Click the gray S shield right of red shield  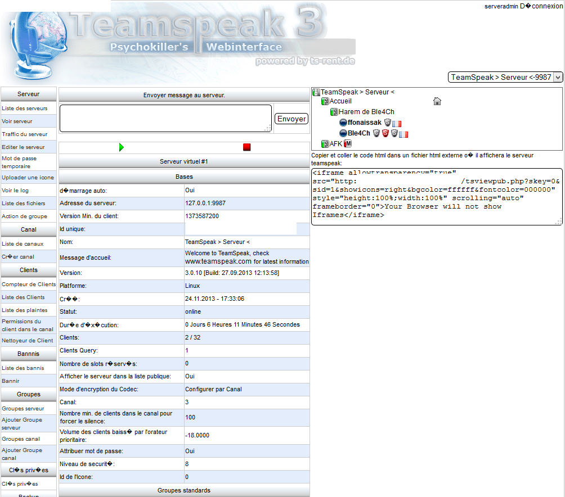tap(394, 133)
